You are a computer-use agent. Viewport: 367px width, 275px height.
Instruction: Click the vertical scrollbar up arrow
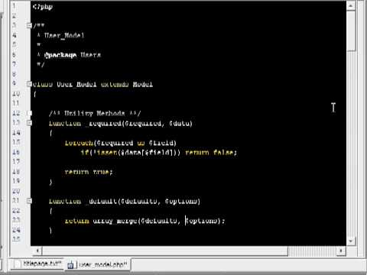(351, 5)
